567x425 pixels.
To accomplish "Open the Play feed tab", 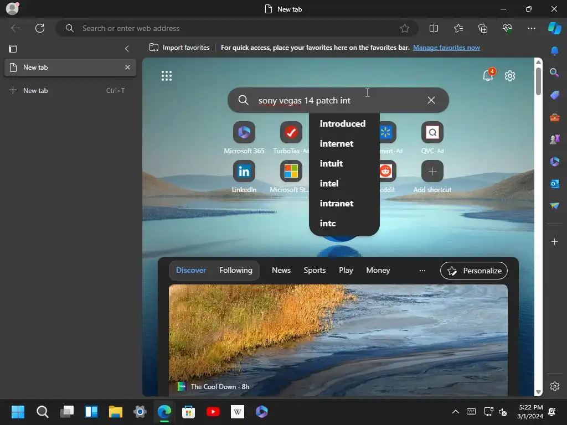I will 346,270.
